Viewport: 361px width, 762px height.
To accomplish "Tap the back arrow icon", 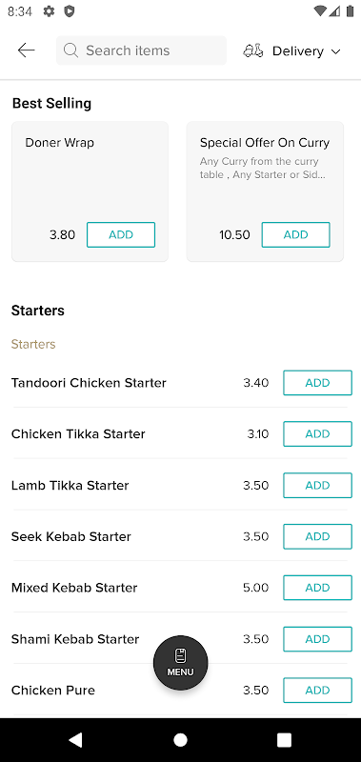I will point(27,50).
